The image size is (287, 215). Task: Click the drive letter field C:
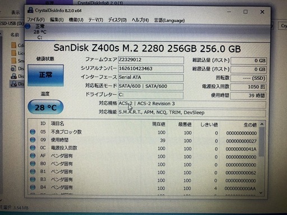[x=151, y=95]
